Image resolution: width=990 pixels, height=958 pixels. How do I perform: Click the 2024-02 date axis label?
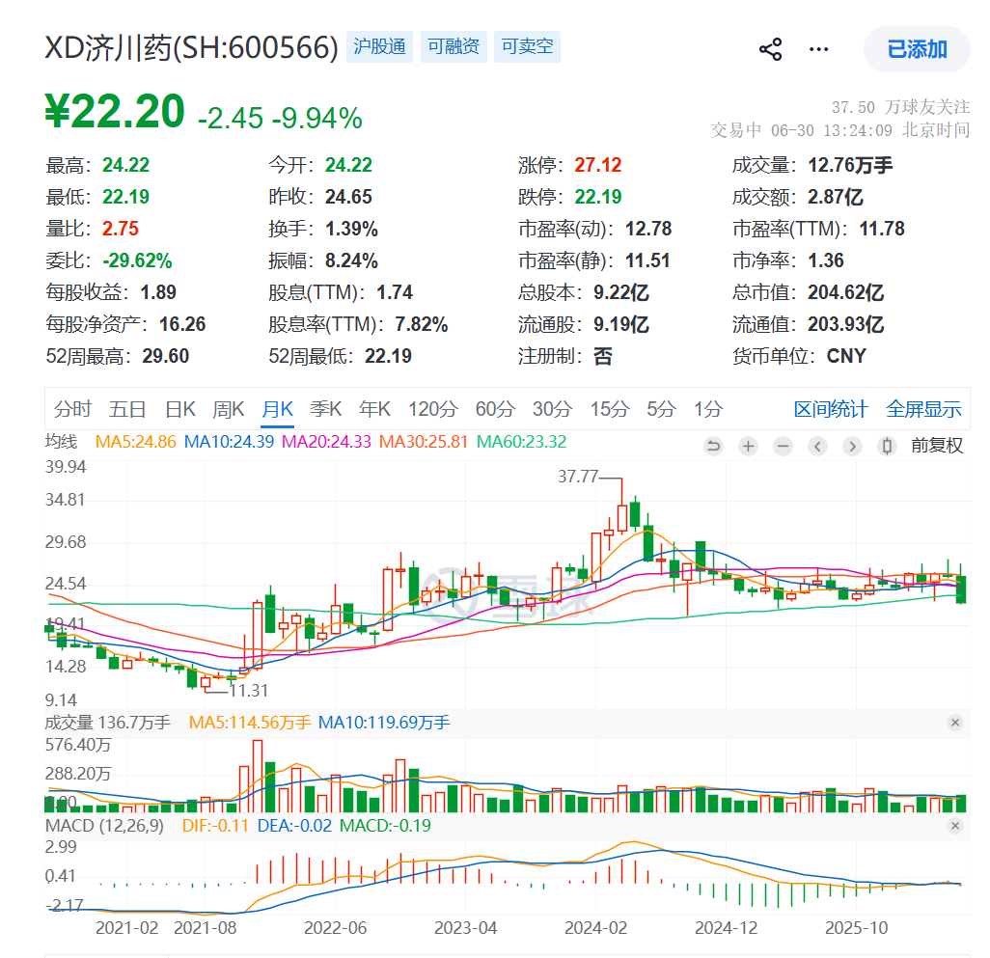click(x=596, y=928)
